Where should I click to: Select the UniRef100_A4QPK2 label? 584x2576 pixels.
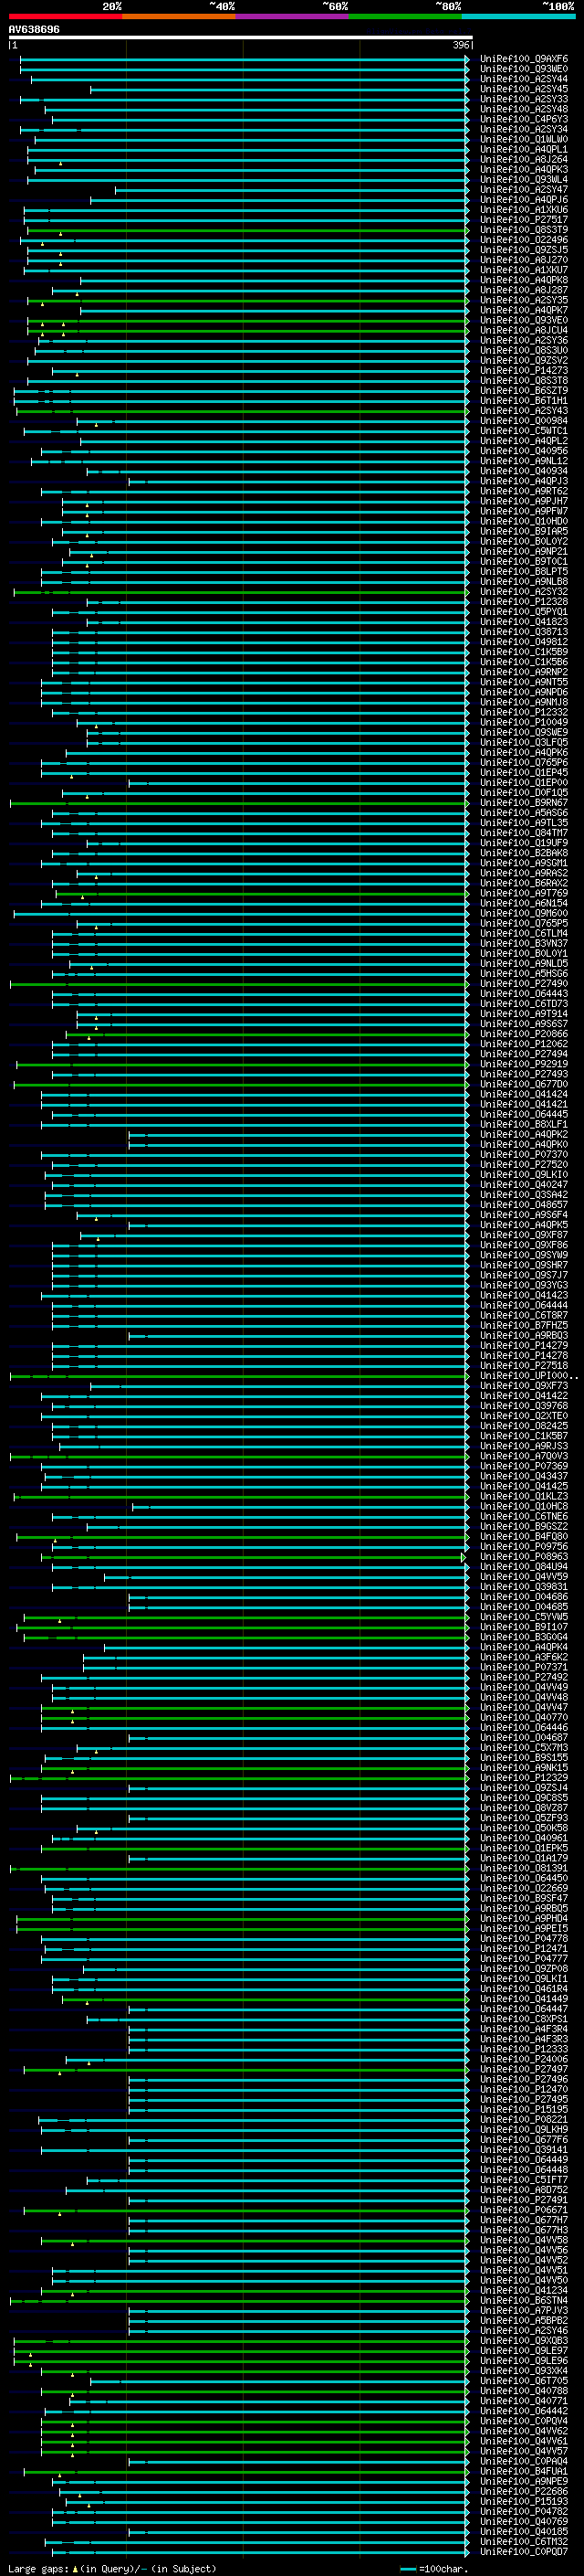tap(524, 1135)
